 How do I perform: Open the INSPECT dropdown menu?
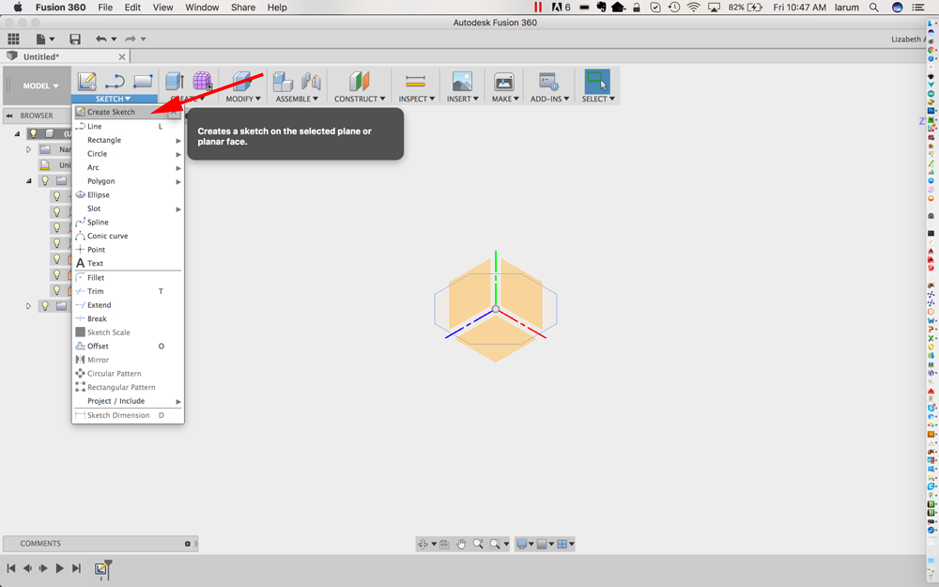pos(416,99)
